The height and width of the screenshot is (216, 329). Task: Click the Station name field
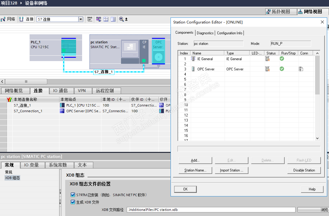pos(219,44)
